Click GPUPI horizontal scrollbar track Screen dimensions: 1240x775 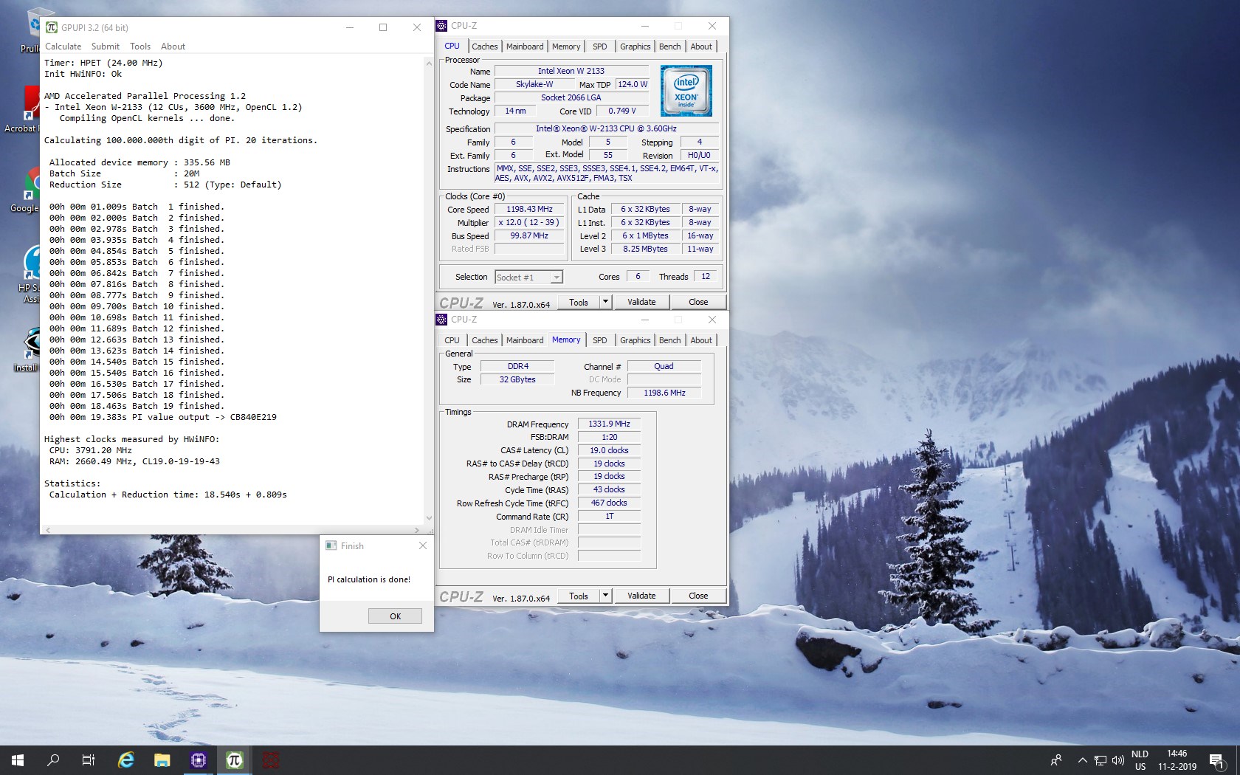tap(232, 530)
